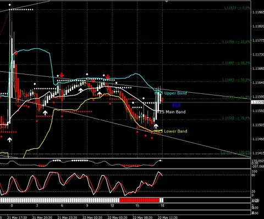Viewport: 264px width, 219px height.
Task: Click the Fibonacci '23.6%' level label
Action: coord(236,42)
